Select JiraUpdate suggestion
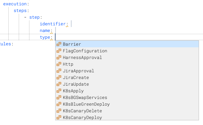Image resolution: width=203 pixels, height=125 pixels. [x=127, y=84]
